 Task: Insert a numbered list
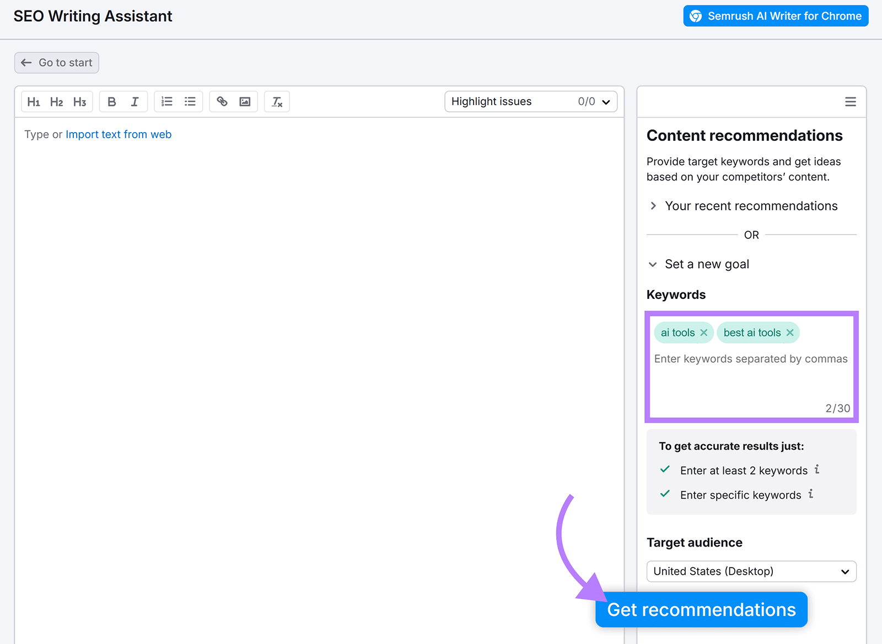click(166, 101)
